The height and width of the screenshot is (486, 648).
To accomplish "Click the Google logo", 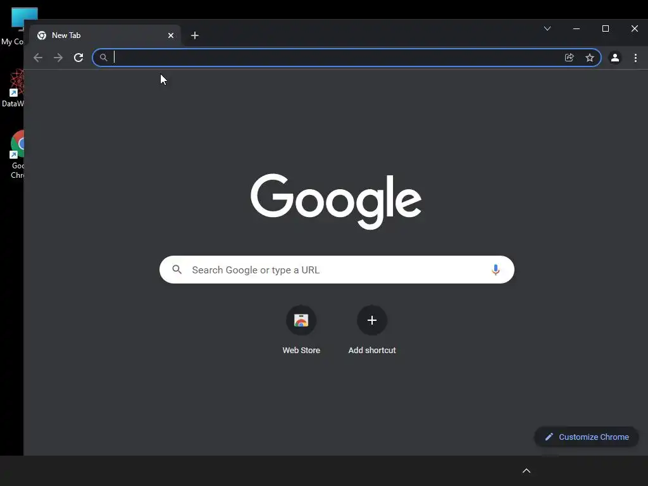I will tap(336, 201).
